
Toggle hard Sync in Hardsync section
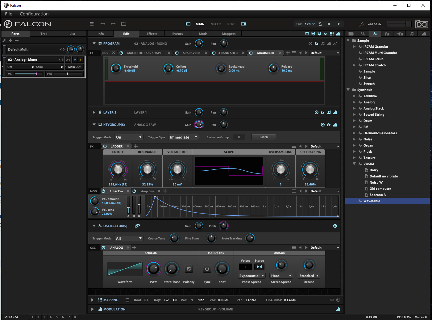207,269
